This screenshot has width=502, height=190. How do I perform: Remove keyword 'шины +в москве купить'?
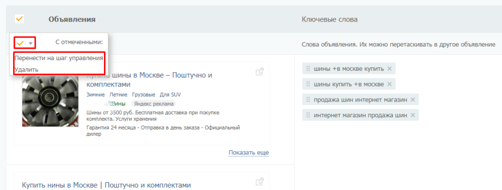pyautogui.click(x=389, y=68)
